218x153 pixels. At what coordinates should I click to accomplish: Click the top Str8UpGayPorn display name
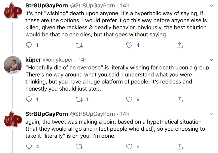(x=47, y=6)
